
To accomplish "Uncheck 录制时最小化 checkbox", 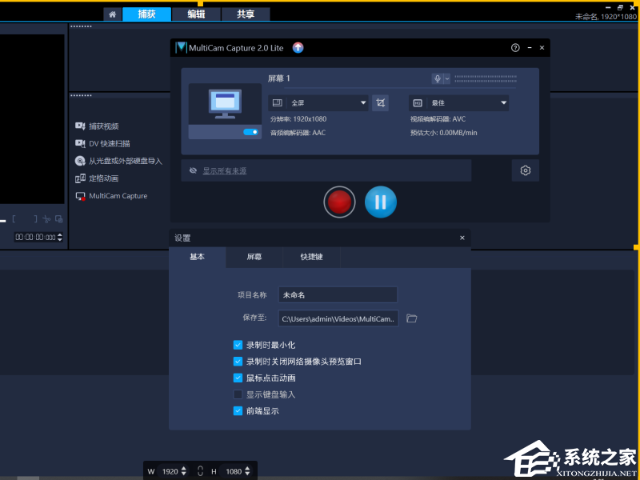I will point(238,346).
